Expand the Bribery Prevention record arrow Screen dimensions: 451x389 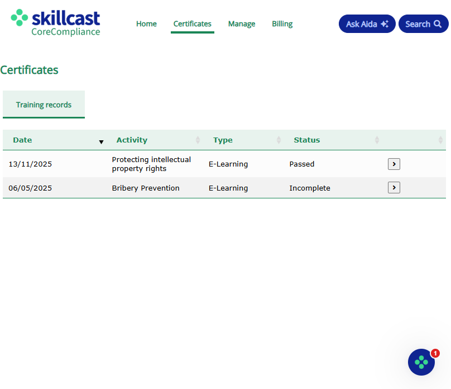click(394, 188)
